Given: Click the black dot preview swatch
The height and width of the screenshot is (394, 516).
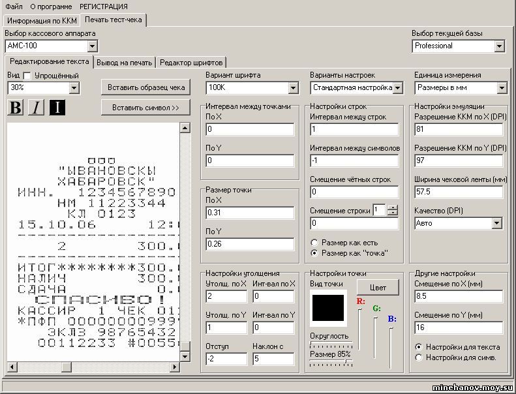Looking at the screenshot, I should 328,308.
